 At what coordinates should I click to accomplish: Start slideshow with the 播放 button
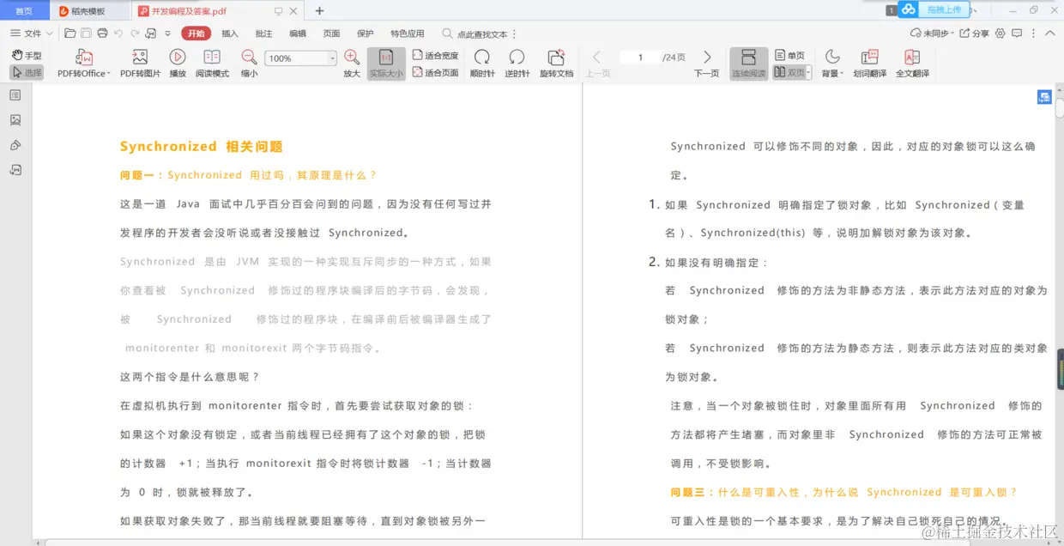click(178, 64)
